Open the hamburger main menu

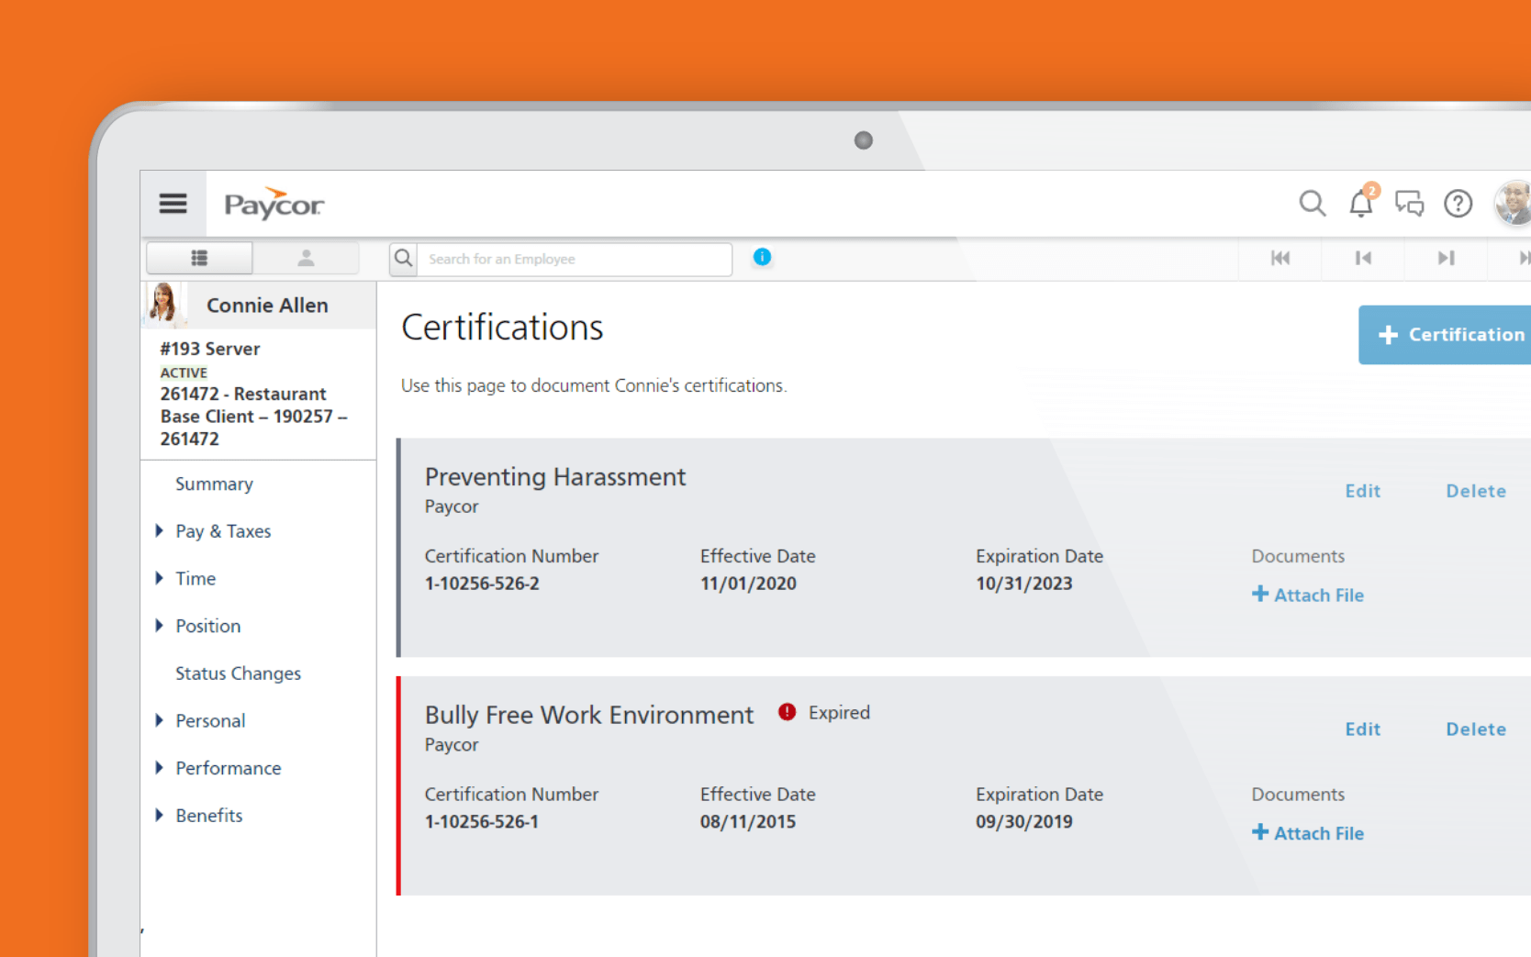(173, 204)
